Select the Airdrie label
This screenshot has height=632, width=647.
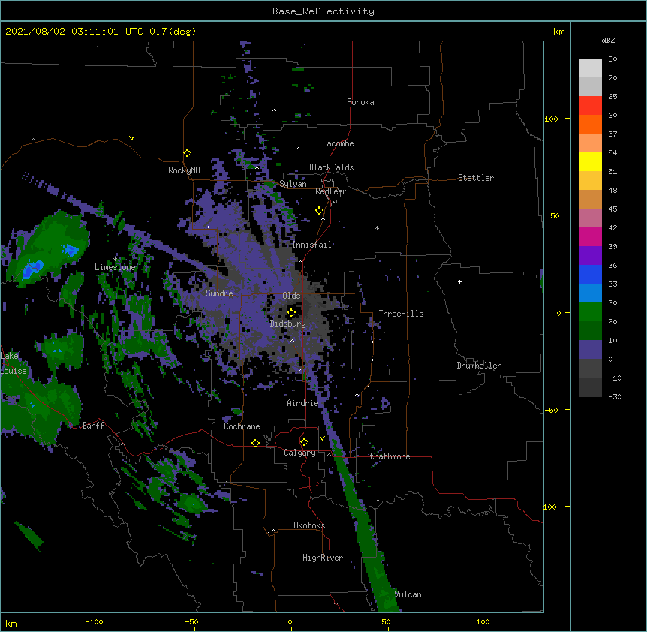point(303,403)
